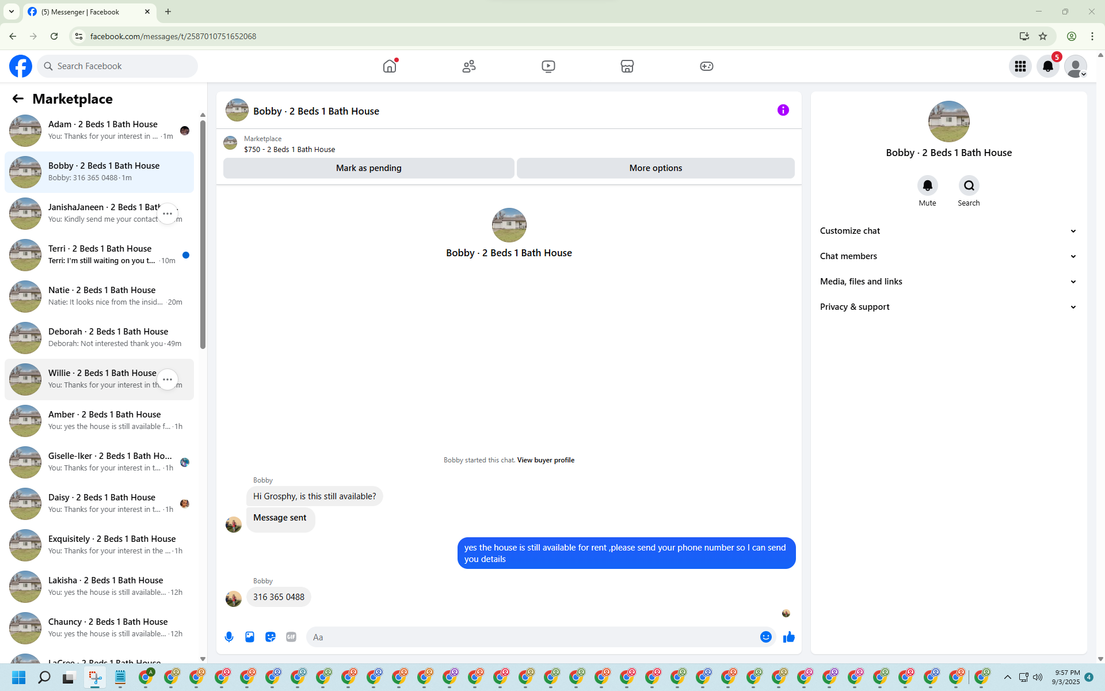
Task: Expand Privacy & support section
Action: tap(948, 307)
